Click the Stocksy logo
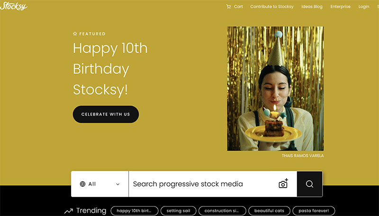 [x=14, y=6]
